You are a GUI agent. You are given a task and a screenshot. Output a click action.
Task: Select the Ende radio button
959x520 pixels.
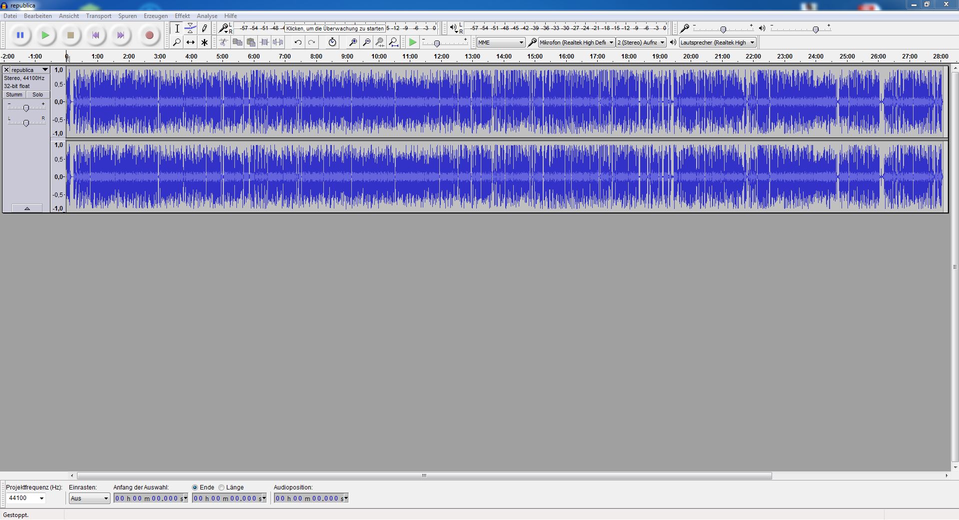tap(195, 487)
